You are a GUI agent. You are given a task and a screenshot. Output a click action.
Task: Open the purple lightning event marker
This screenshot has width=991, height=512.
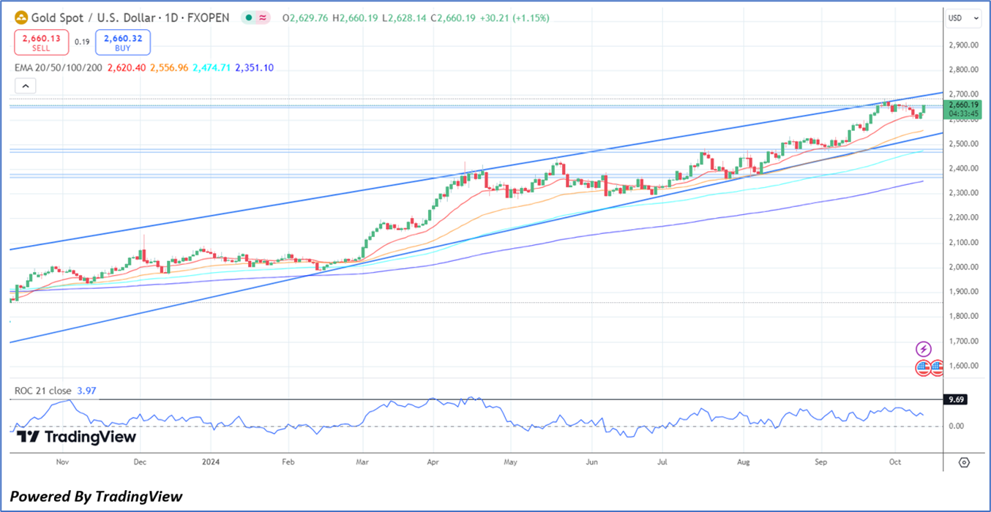[x=924, y=350]
